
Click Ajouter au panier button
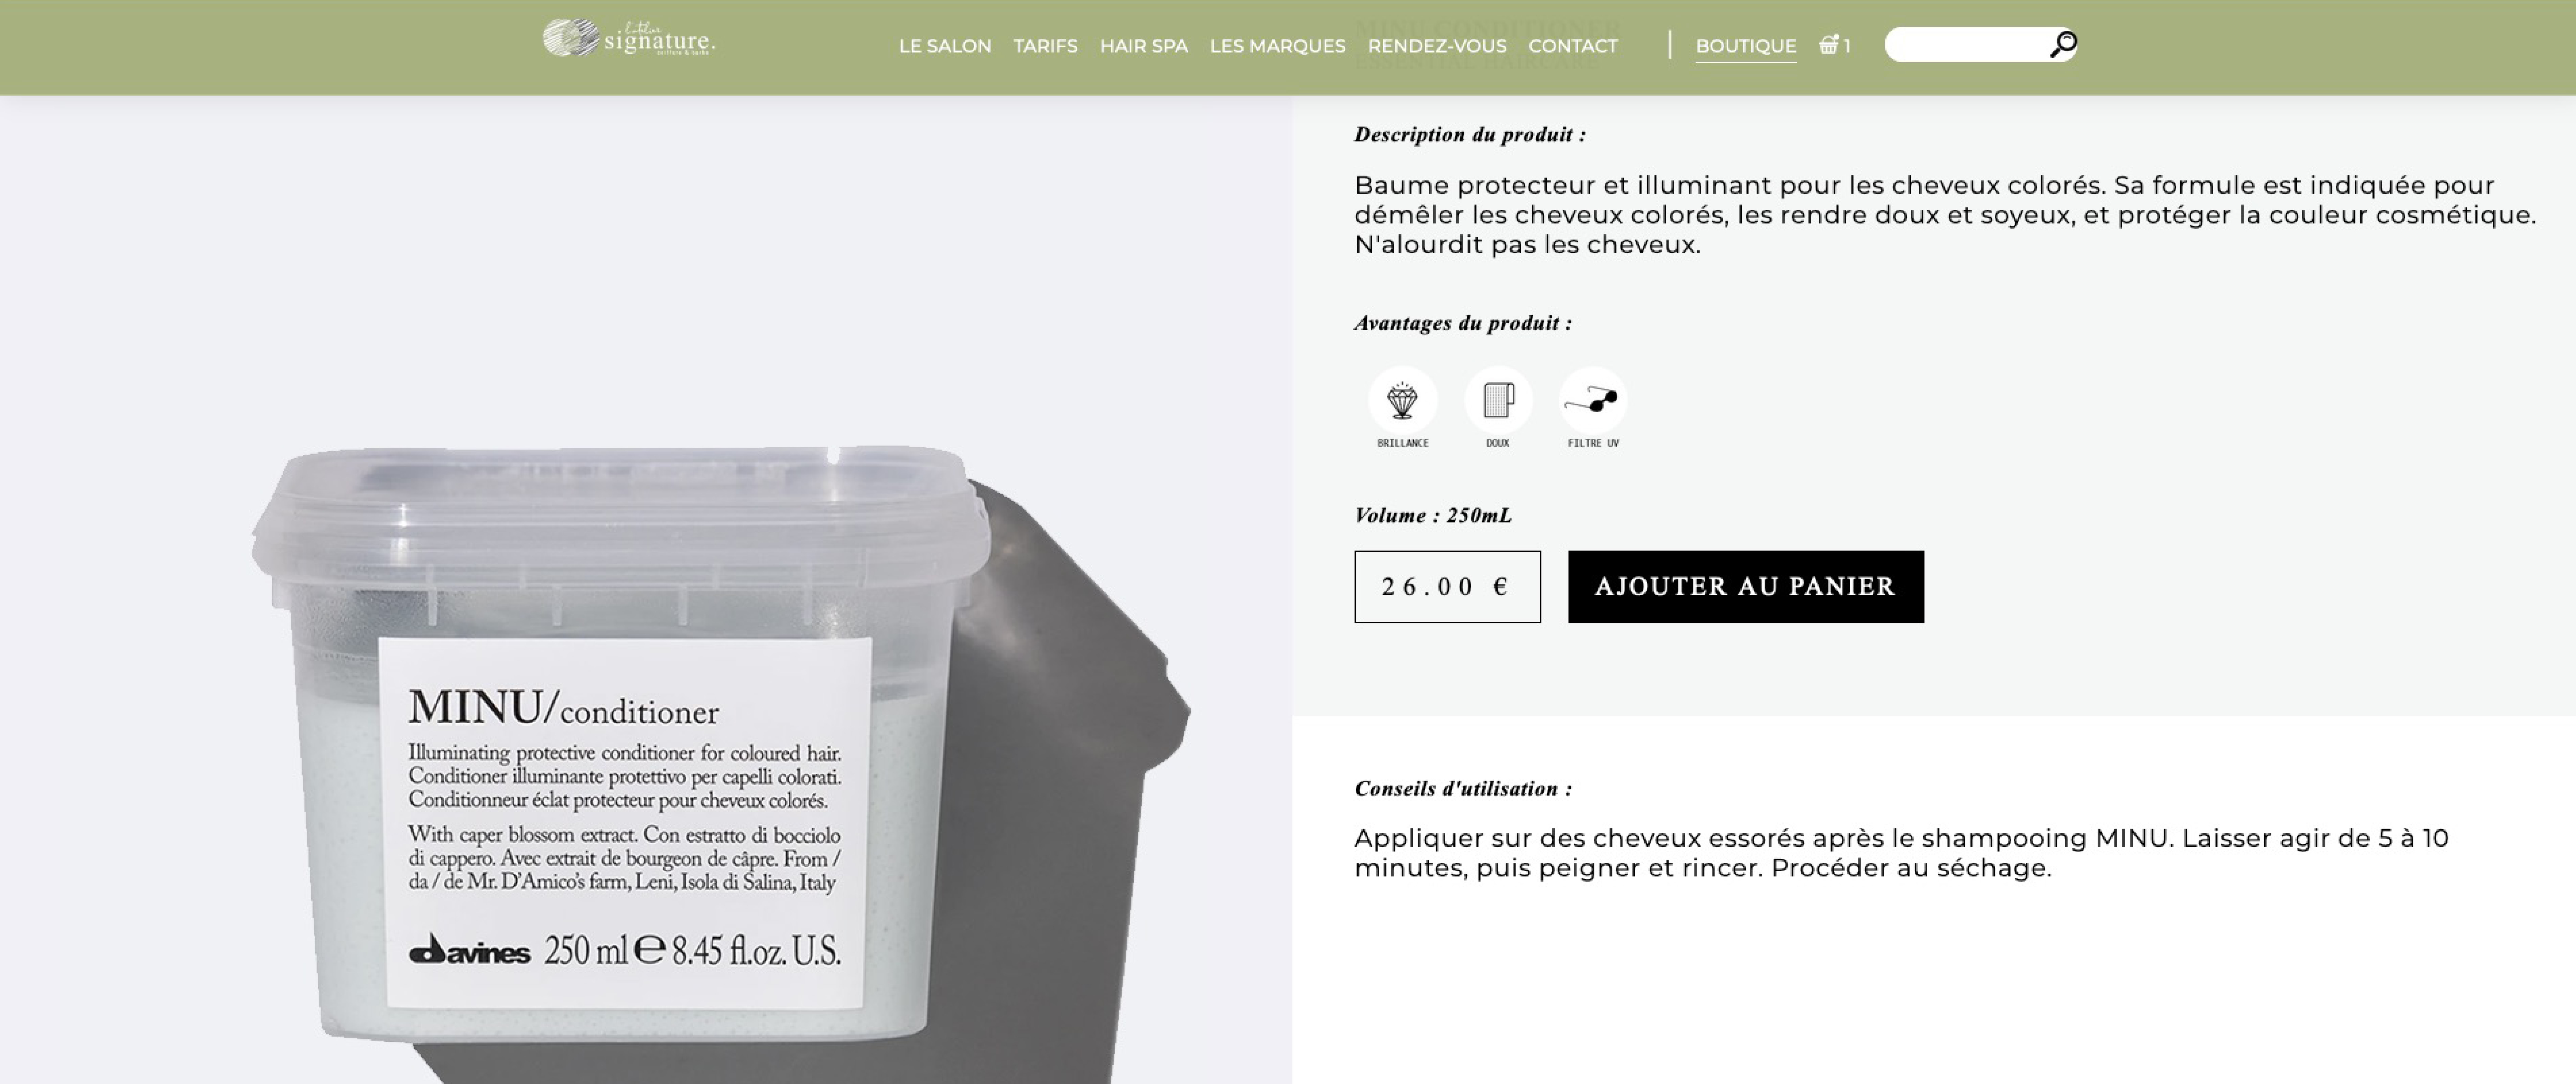click(1745, 587)
